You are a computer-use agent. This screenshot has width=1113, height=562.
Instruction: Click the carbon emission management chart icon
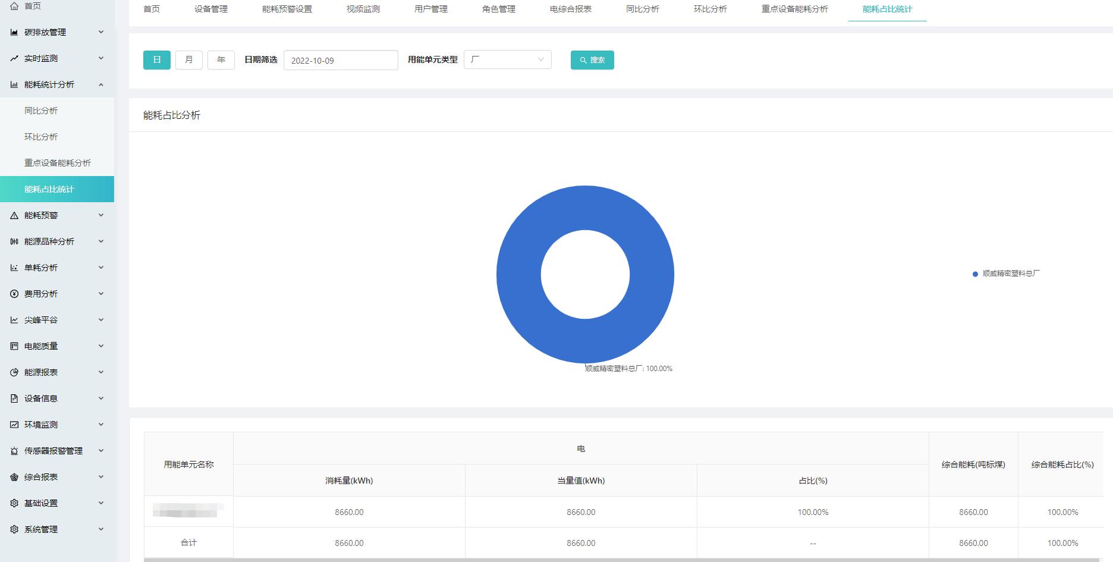tap(14, 32)
